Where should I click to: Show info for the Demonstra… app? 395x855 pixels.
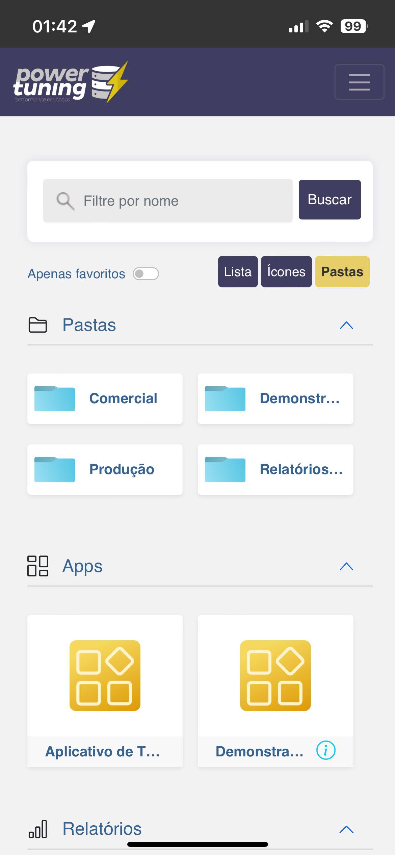click(x=325, y=751)
